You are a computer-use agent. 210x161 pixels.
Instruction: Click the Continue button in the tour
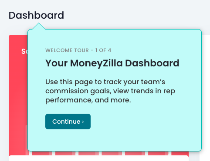click(68, 122)
